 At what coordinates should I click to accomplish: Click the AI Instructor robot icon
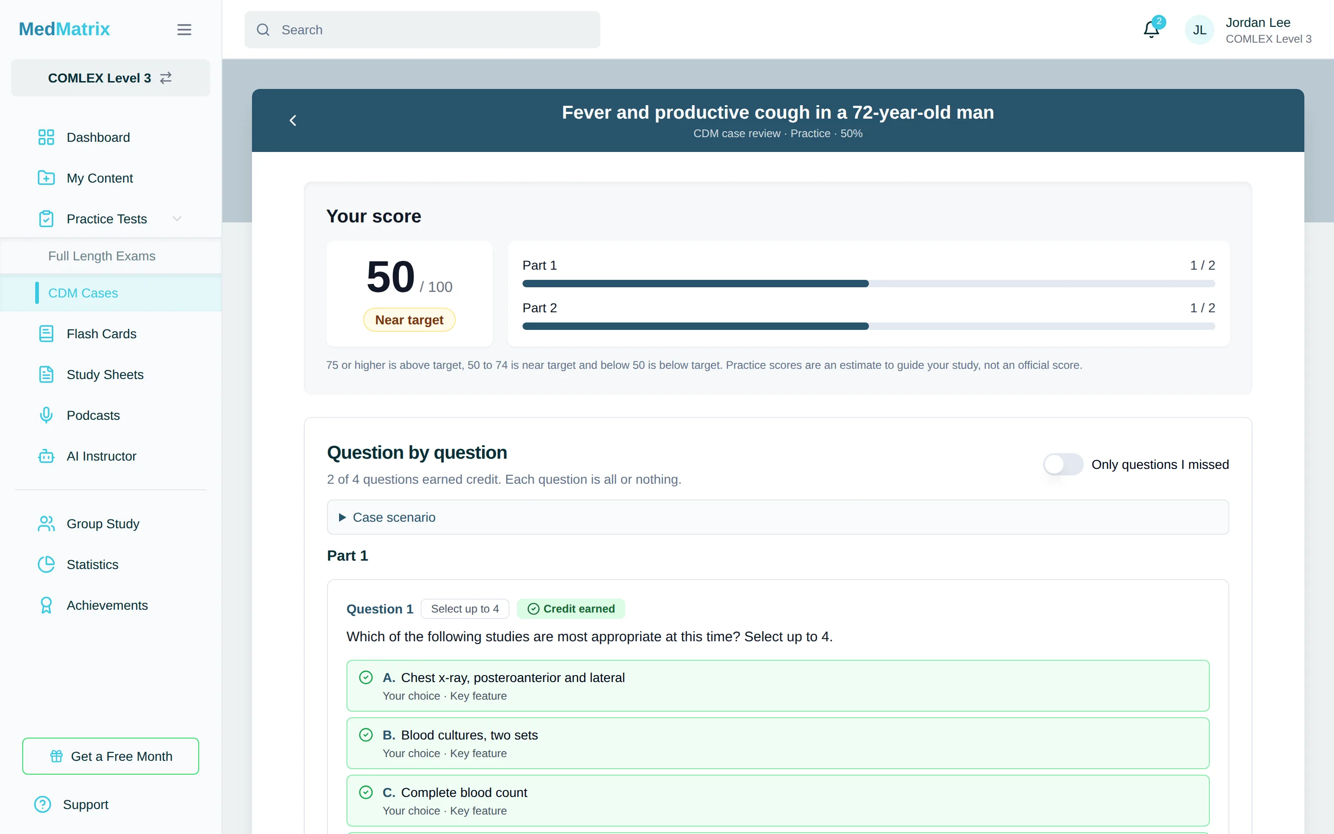[x=46, y=456]
